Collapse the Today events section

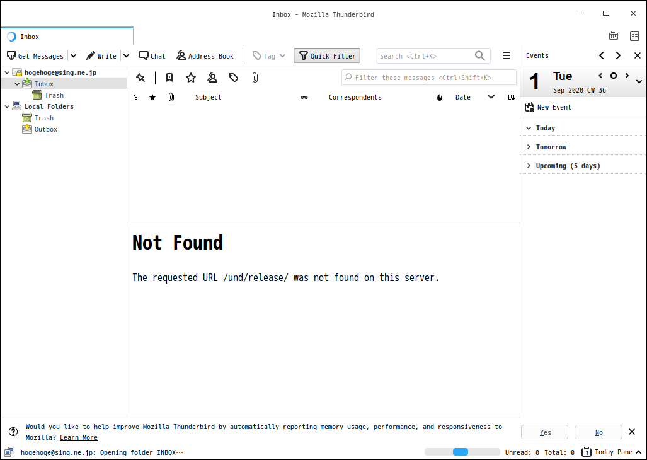529,128
